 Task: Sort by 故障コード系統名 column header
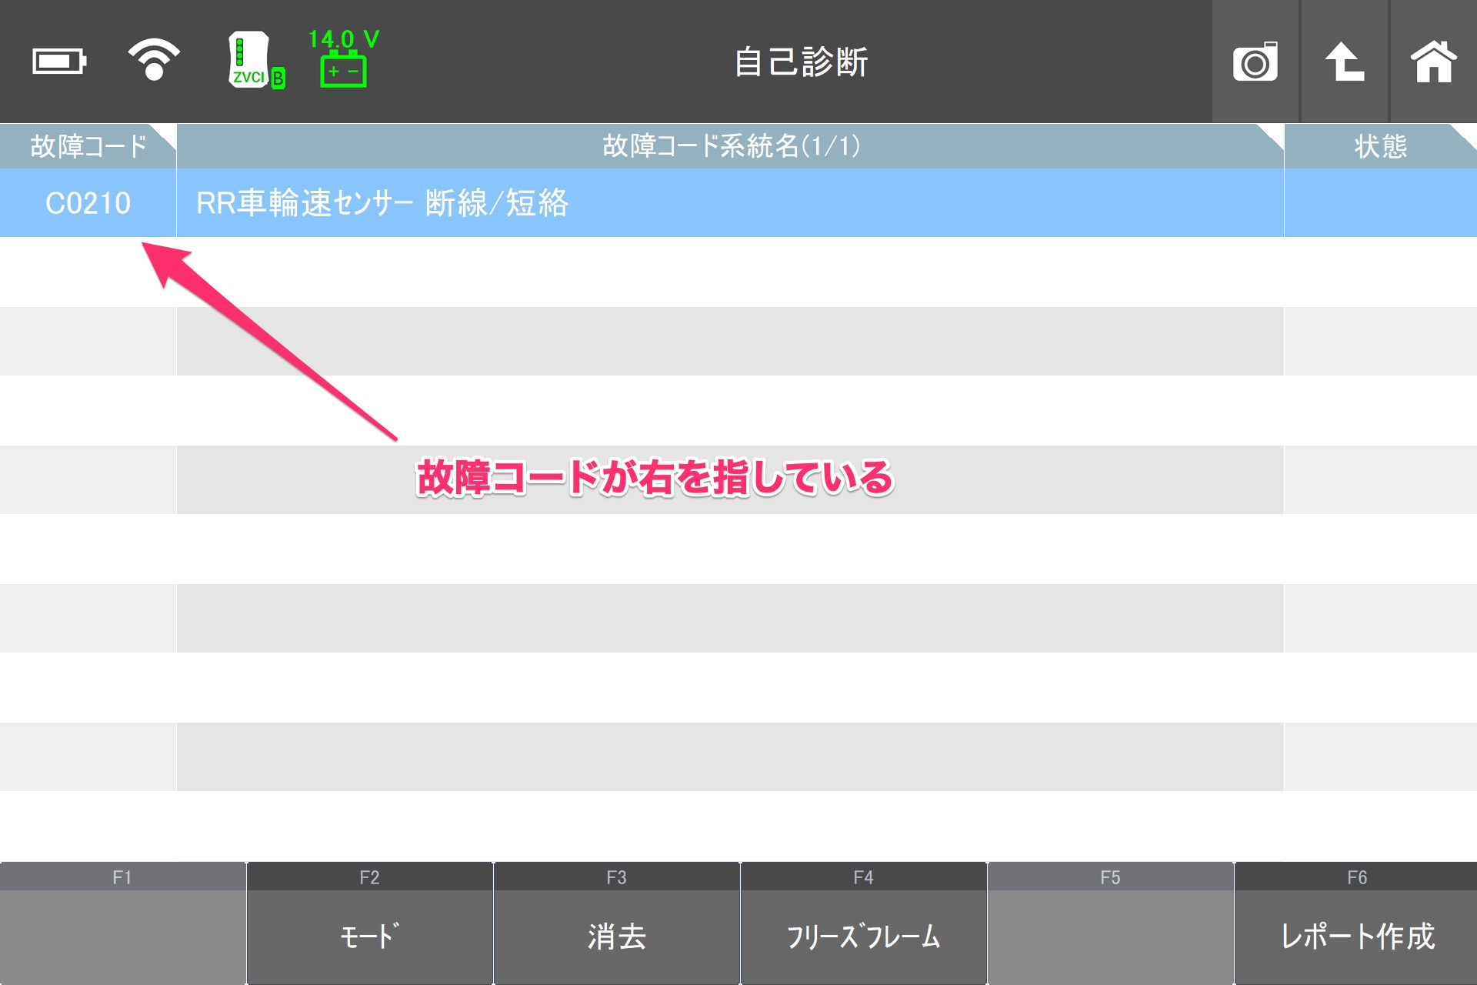[730, 146]
